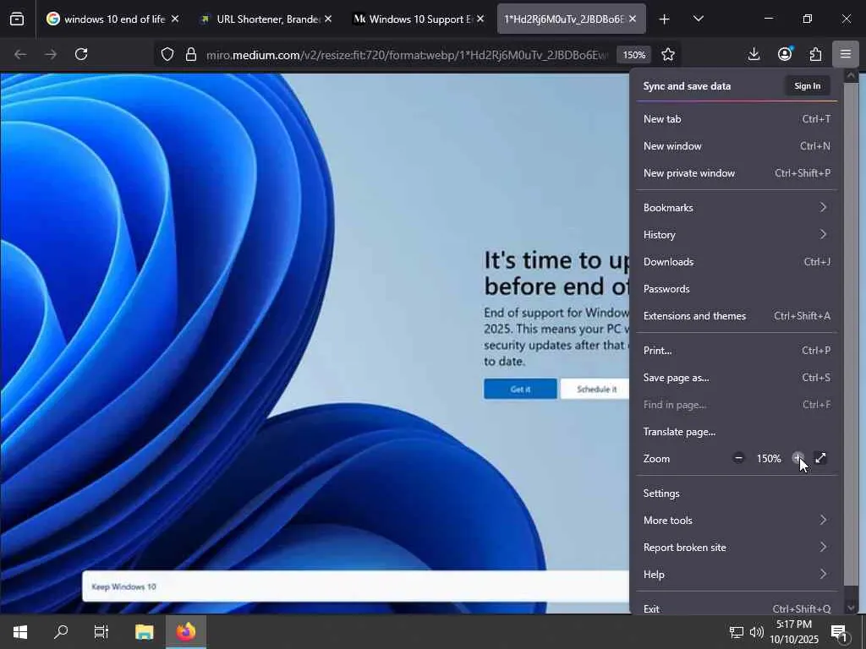Bookmark this page with the star
The width and height of the screenshot is (866, 649).
tap(668, 54)
